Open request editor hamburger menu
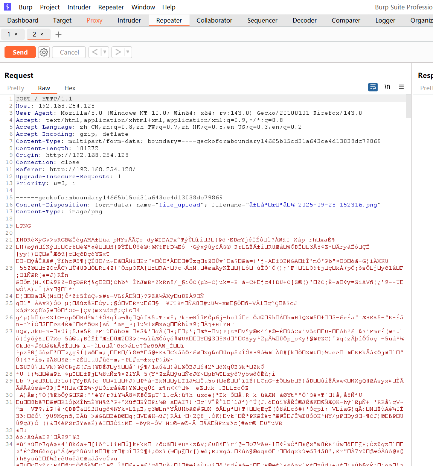Viewport: 433px width, 466px height. (x=401, y=87)
